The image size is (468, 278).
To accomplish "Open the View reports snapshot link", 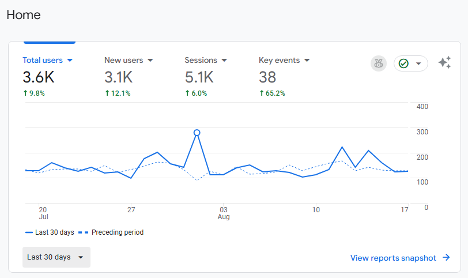I will (393, 258).
